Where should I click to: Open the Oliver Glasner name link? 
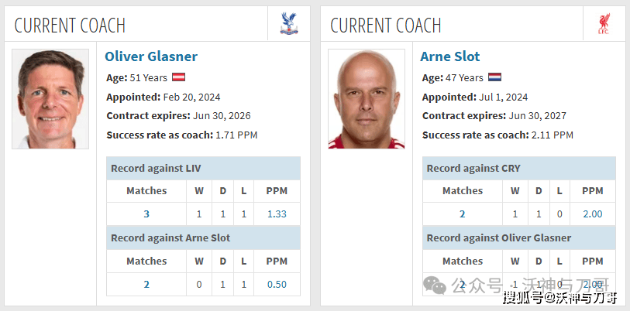pos(151,56)
